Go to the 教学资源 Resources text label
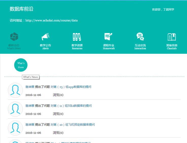 77,47
